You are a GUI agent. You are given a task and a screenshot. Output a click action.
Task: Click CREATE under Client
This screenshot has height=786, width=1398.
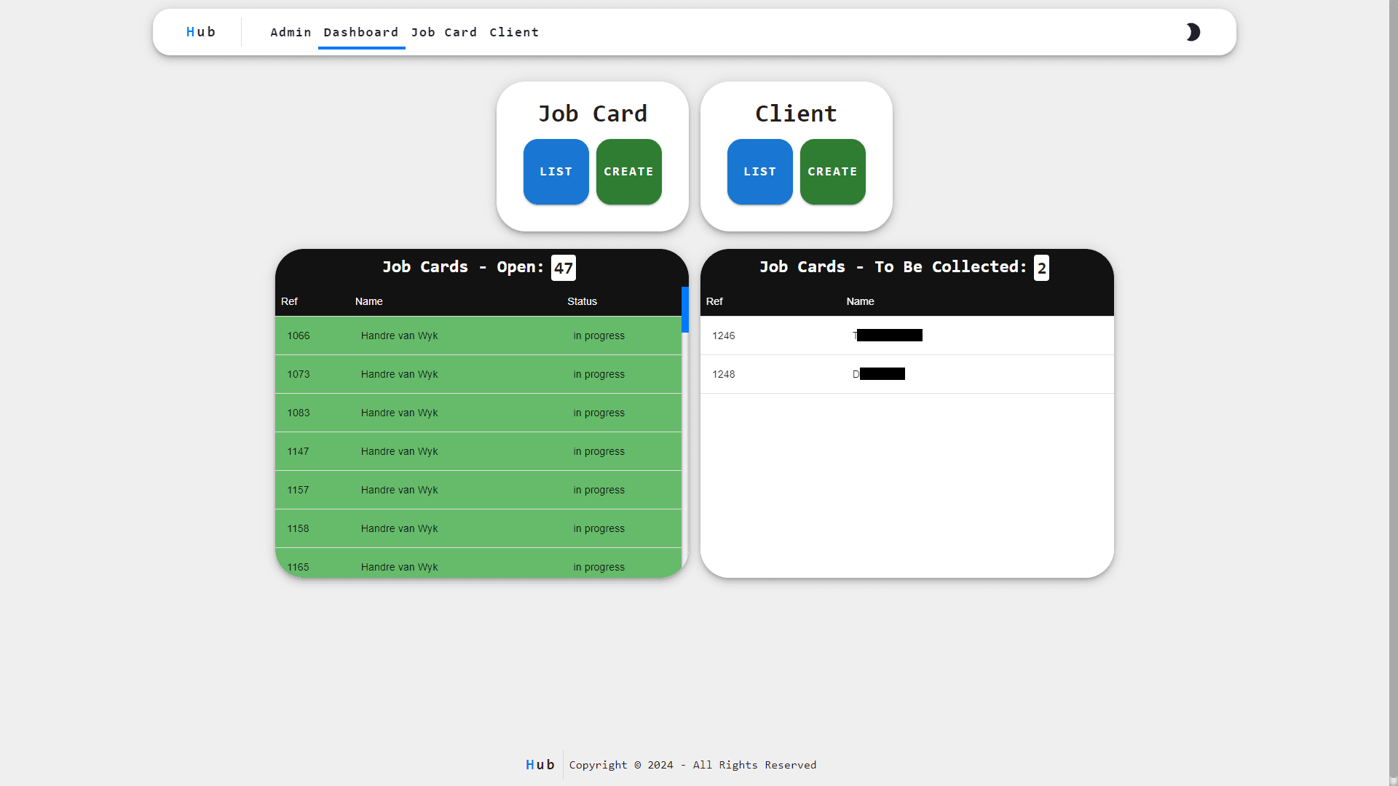coord(832,172)
